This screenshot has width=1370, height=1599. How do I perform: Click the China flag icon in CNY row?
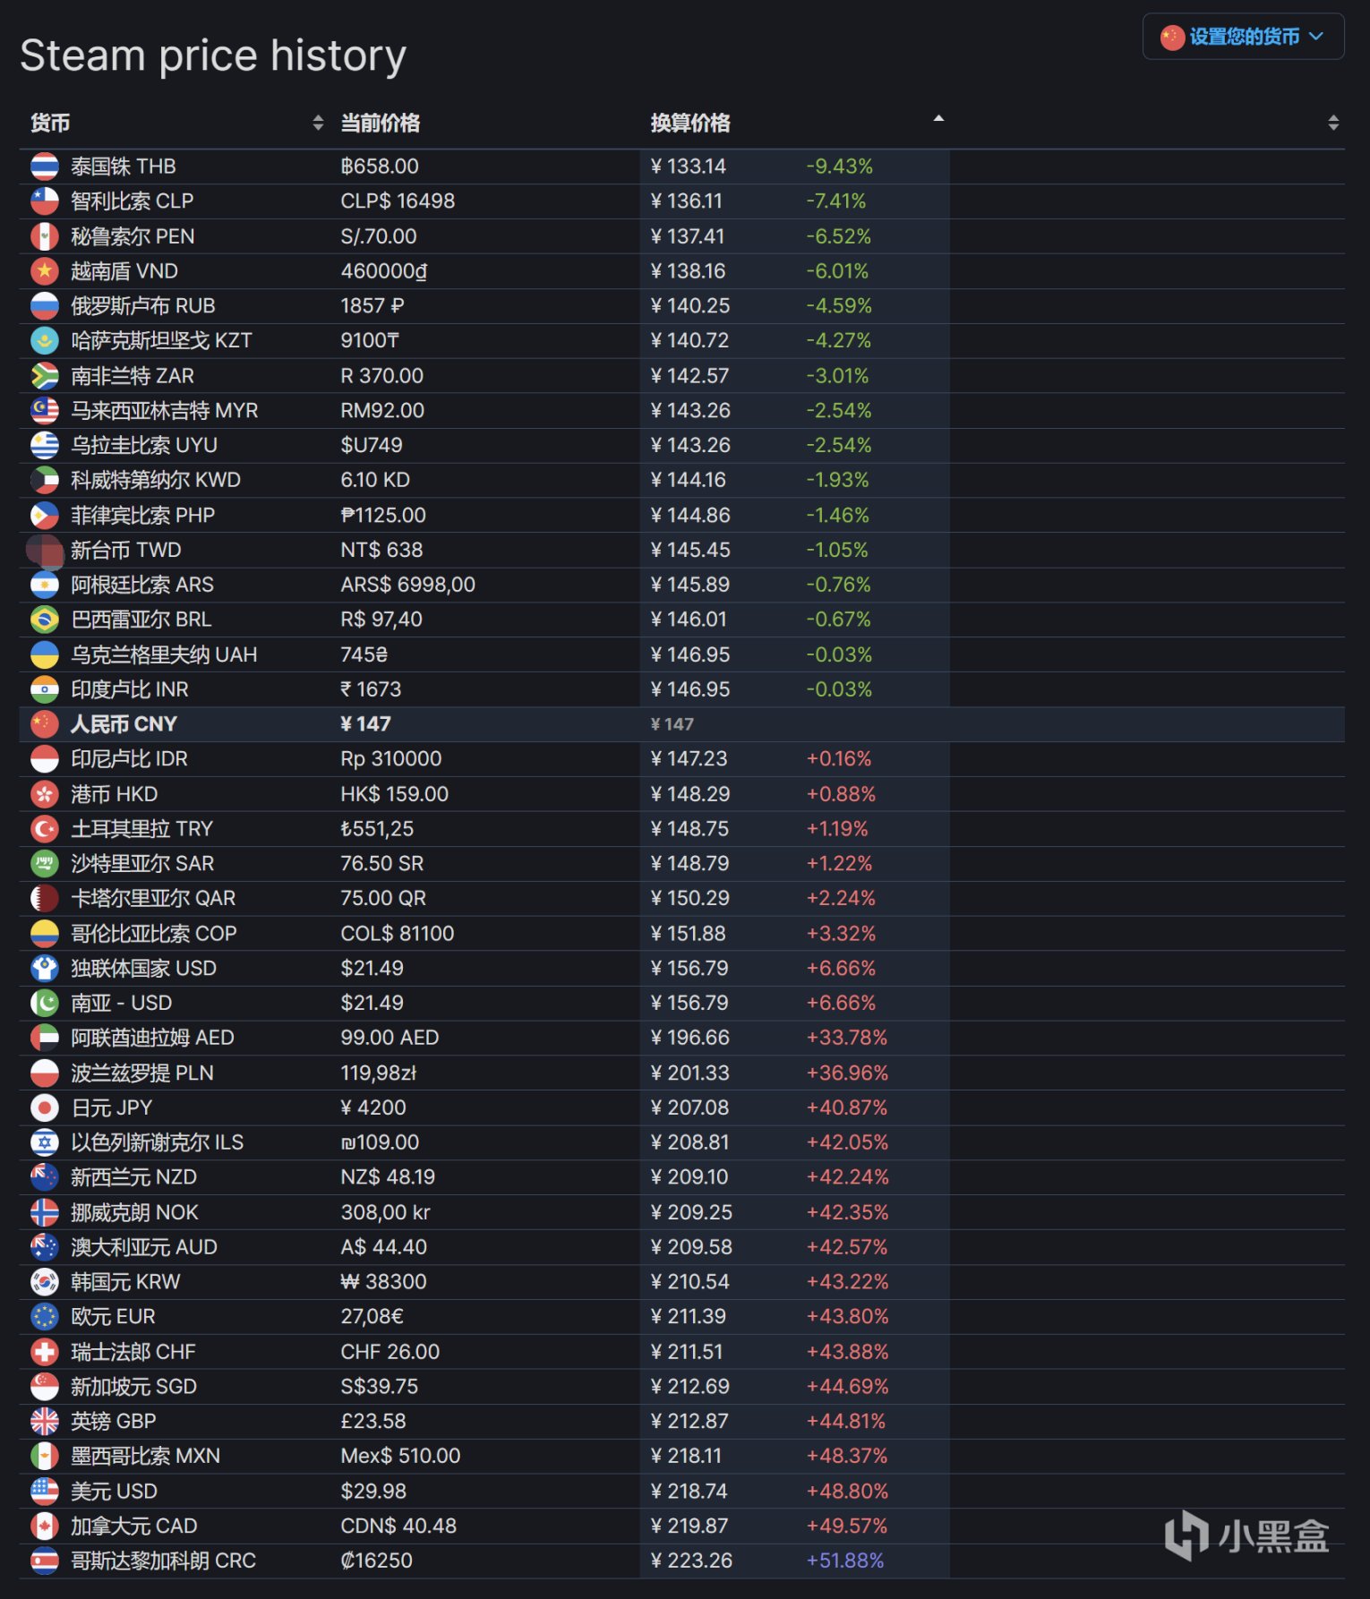pos(45,724)
